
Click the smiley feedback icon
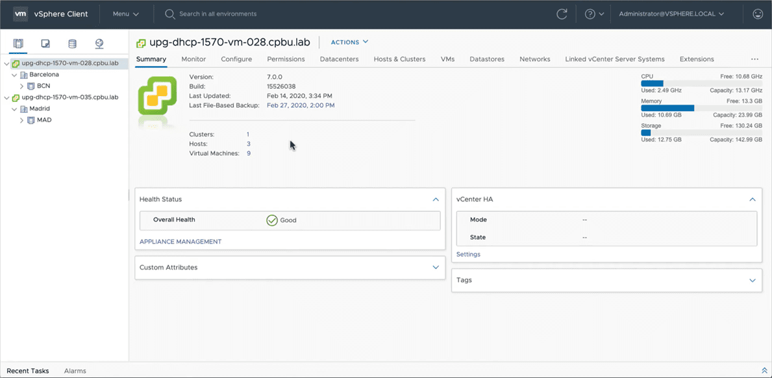(x=758, y=14)
